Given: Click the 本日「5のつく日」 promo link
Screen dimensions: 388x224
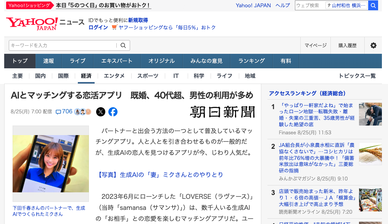Looking at the screenshot, I should (x=103, y=5).
